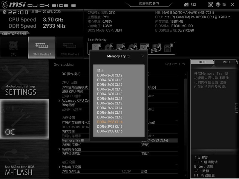The image size is (239, 179).
Task: Click the MSI dragon shield logo
Action: point(5,4)
